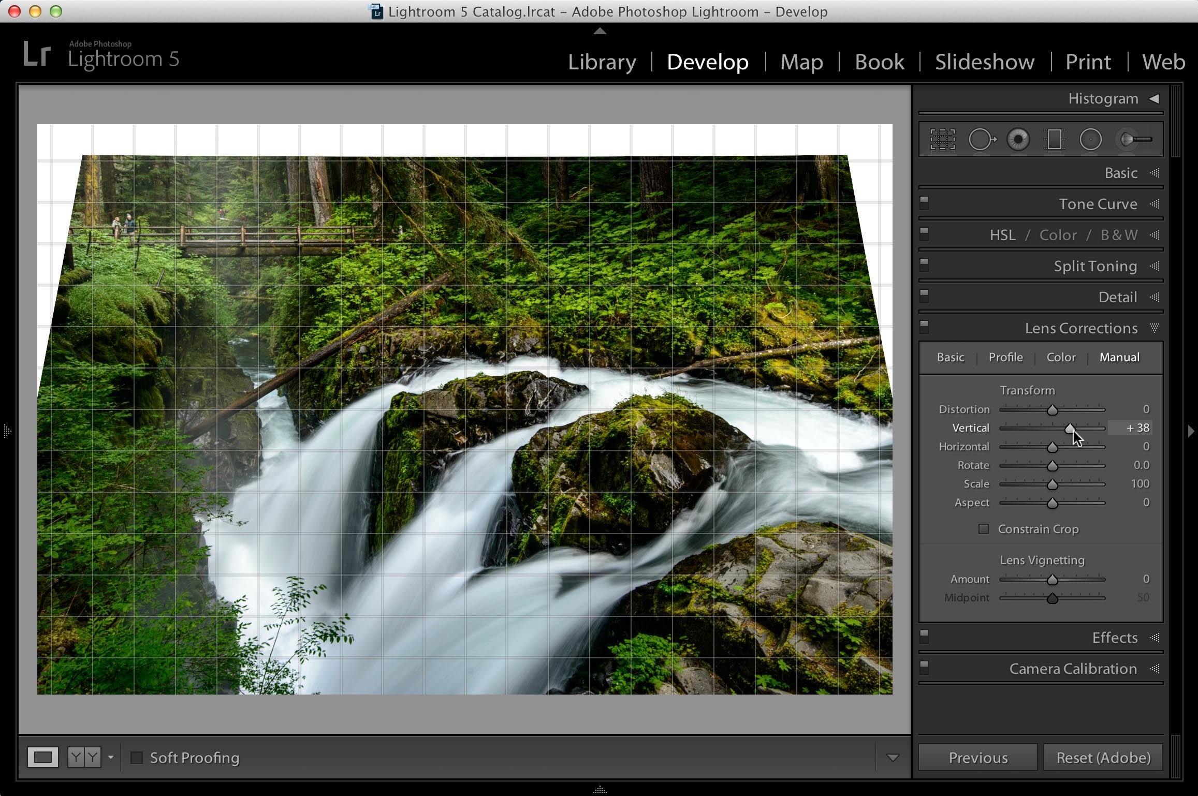Click the Vertical slider handle
Viewport: 1198px width, 796px height.
pos(1070,429)
